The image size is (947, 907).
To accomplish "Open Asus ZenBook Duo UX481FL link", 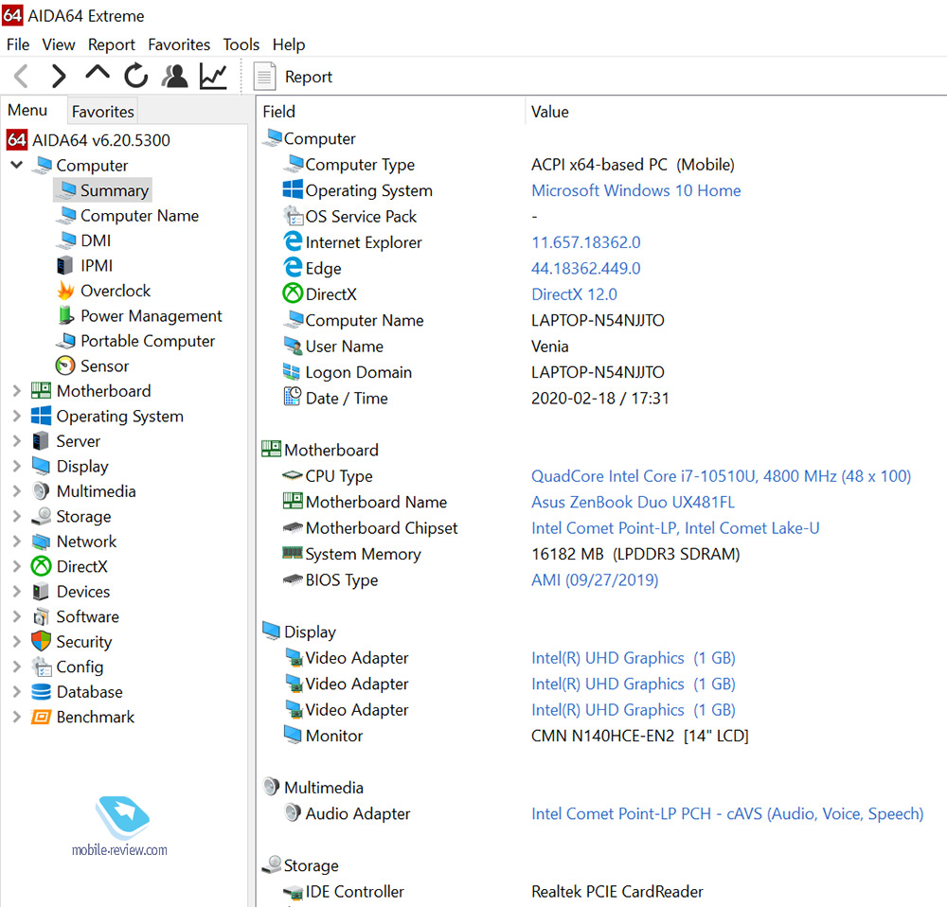I will [x=633, y=503].
